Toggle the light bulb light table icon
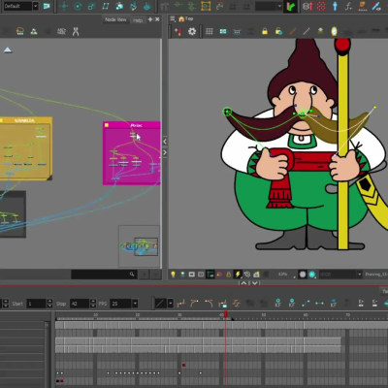 (x=174, y=275)
